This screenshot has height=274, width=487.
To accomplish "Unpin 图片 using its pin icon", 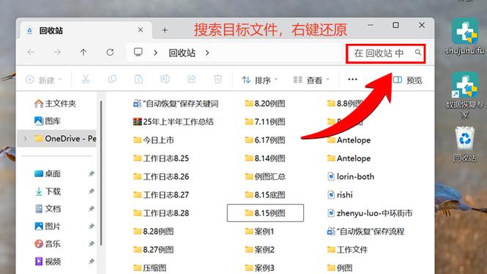I will 92,227.
